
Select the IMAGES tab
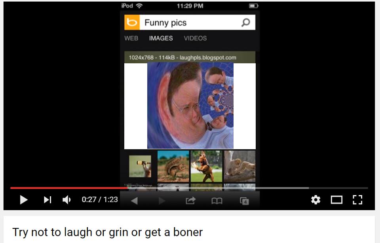point(161,38)
